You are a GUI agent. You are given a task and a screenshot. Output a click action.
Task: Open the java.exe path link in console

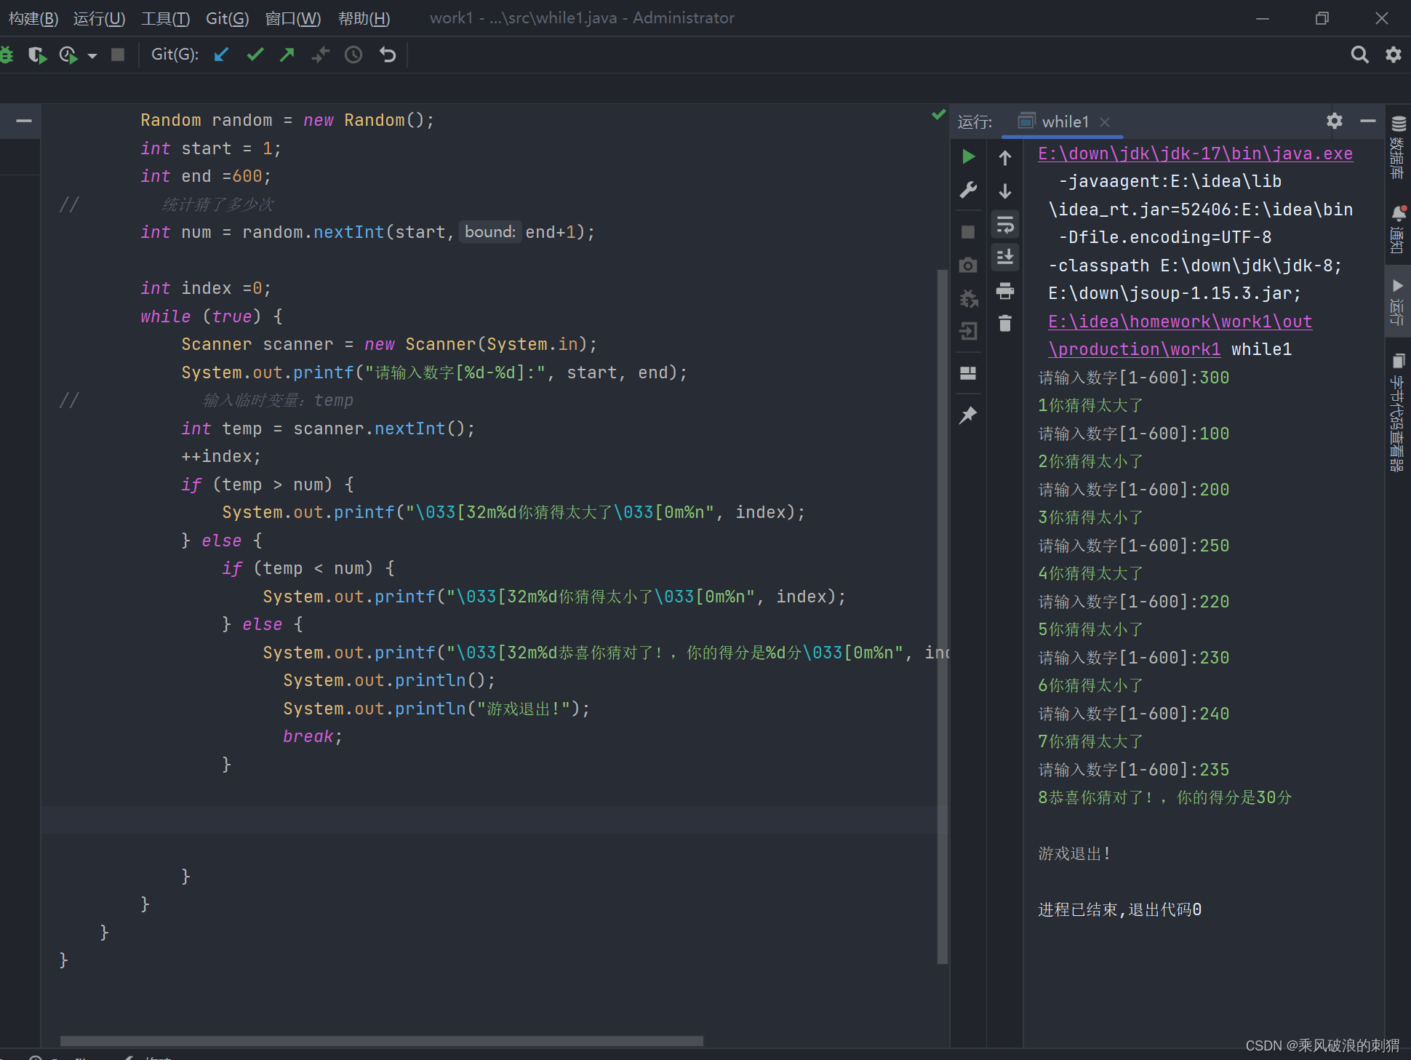(x=1195, y=154)
